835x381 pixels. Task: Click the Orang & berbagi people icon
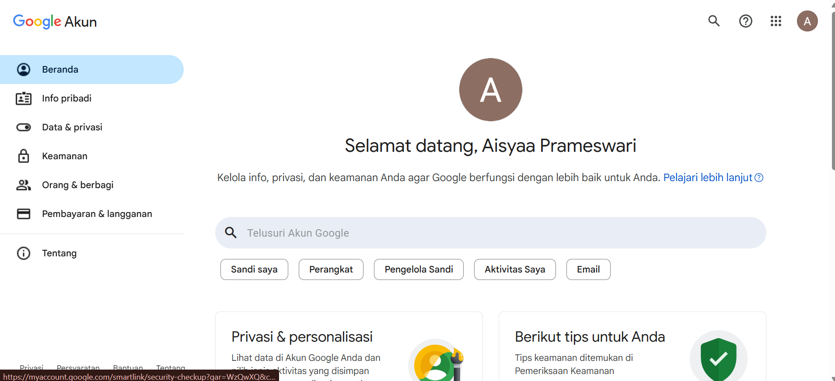tap(24, 185)
